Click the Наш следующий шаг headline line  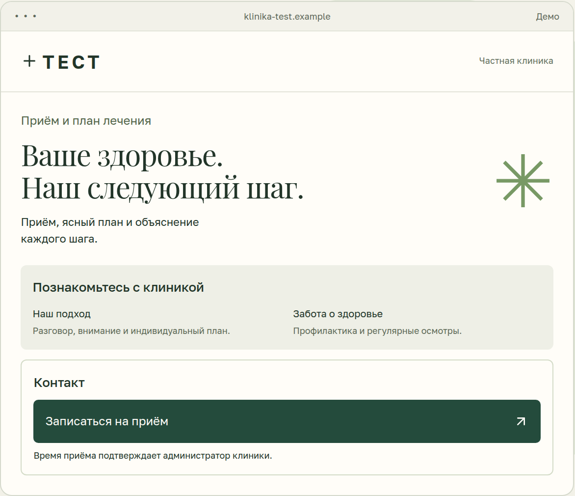click(162, 189)
